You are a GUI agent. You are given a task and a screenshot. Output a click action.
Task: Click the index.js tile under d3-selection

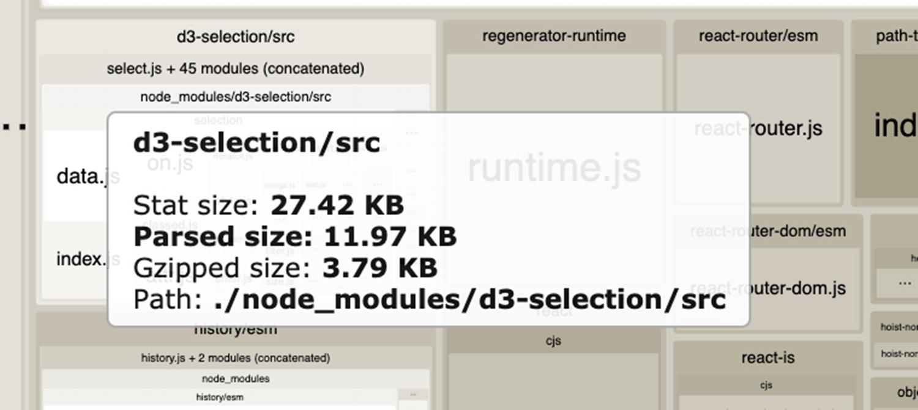tap(83, 258)
